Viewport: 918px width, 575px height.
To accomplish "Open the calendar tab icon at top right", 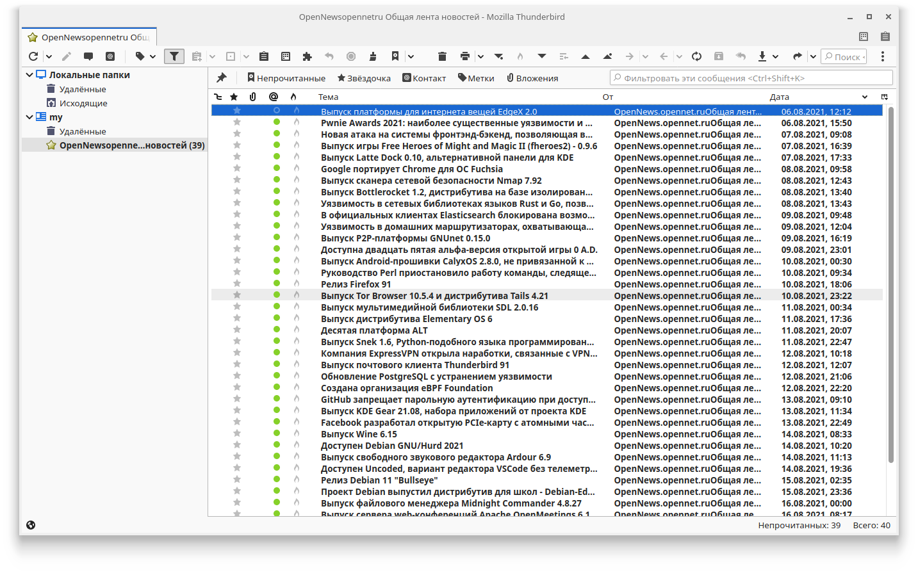I will (864, 36).
